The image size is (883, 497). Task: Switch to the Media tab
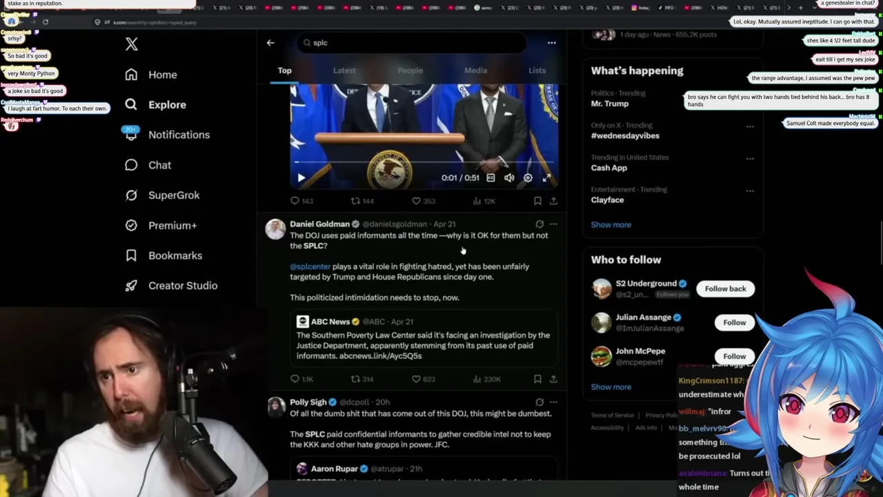pyautogui.click(x=475, y=70)
